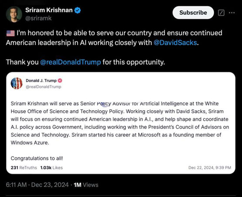This screenshot has width=242, height=197.
Task: Open the three-dot more options menu
Action: point(232,13)
